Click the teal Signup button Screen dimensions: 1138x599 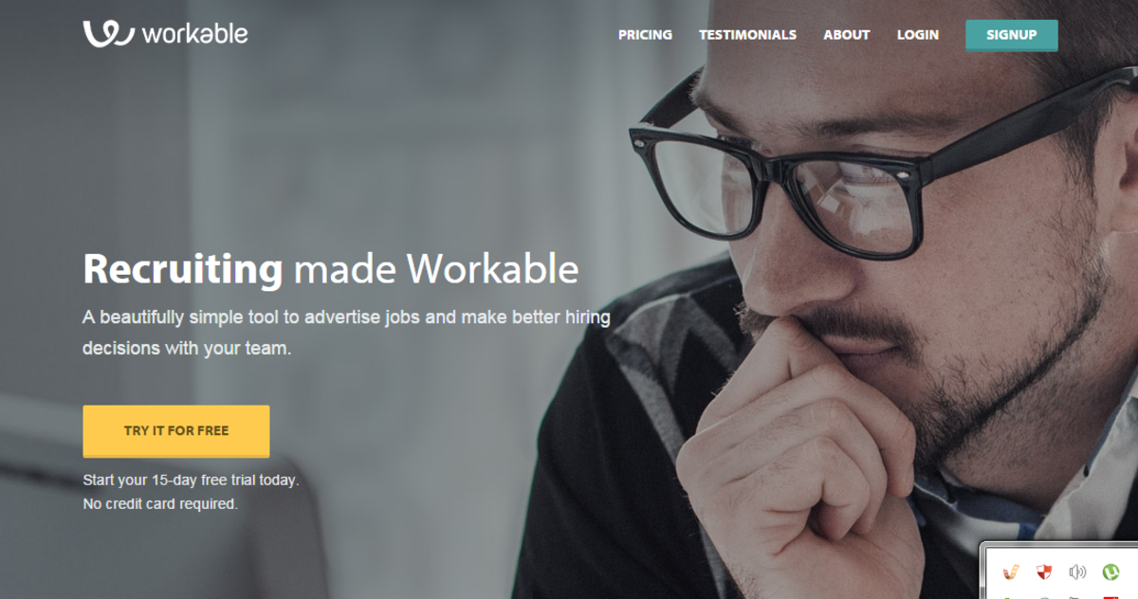click(x=1011, y=35)
